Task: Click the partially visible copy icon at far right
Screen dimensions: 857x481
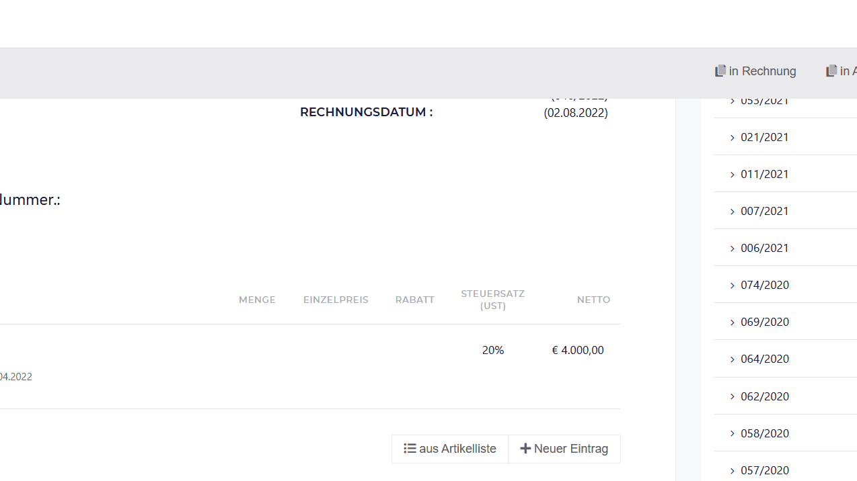Action: 831,71
